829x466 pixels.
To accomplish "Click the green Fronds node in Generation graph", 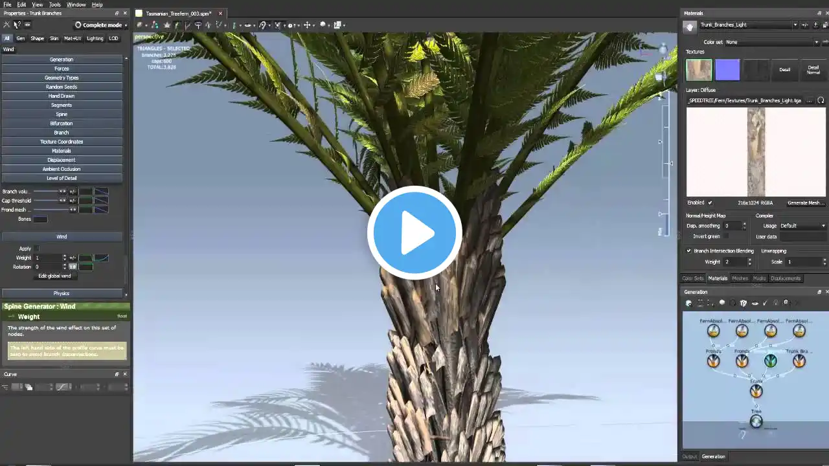I will pos(770,361).
